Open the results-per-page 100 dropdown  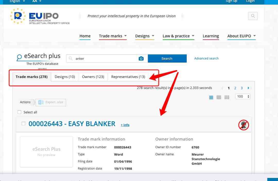pyautogui.click(x=243, y=97)
